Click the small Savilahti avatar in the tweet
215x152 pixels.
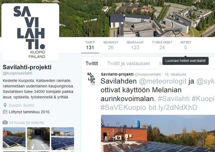coord(91,79)
